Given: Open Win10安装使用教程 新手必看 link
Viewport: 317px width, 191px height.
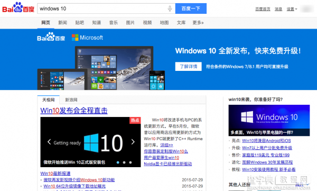Looking at the screenshot, I should (x=269, y=169).
